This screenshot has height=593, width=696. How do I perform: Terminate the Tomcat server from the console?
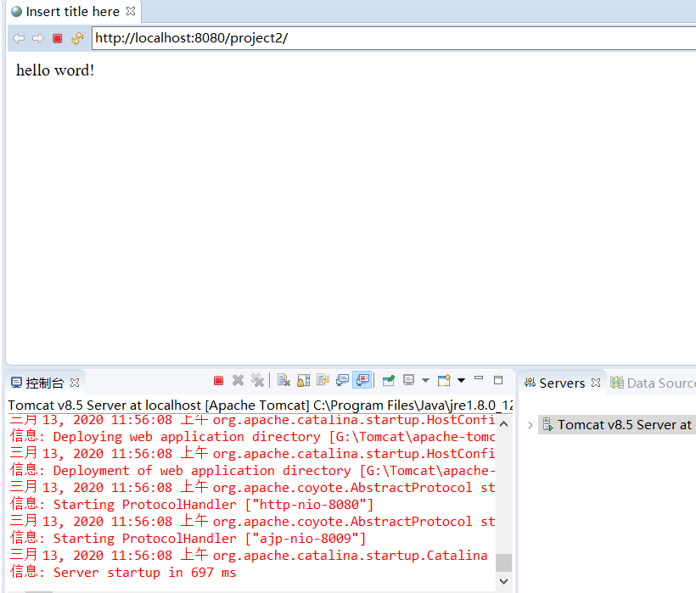[x=218, y=381]
